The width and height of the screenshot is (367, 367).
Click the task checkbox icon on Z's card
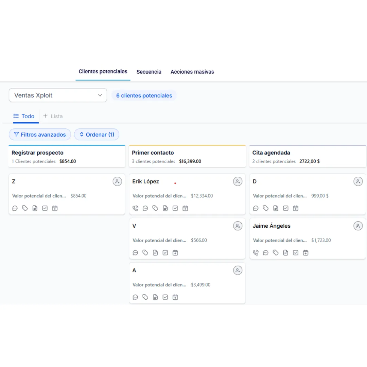tap(45, 208)
